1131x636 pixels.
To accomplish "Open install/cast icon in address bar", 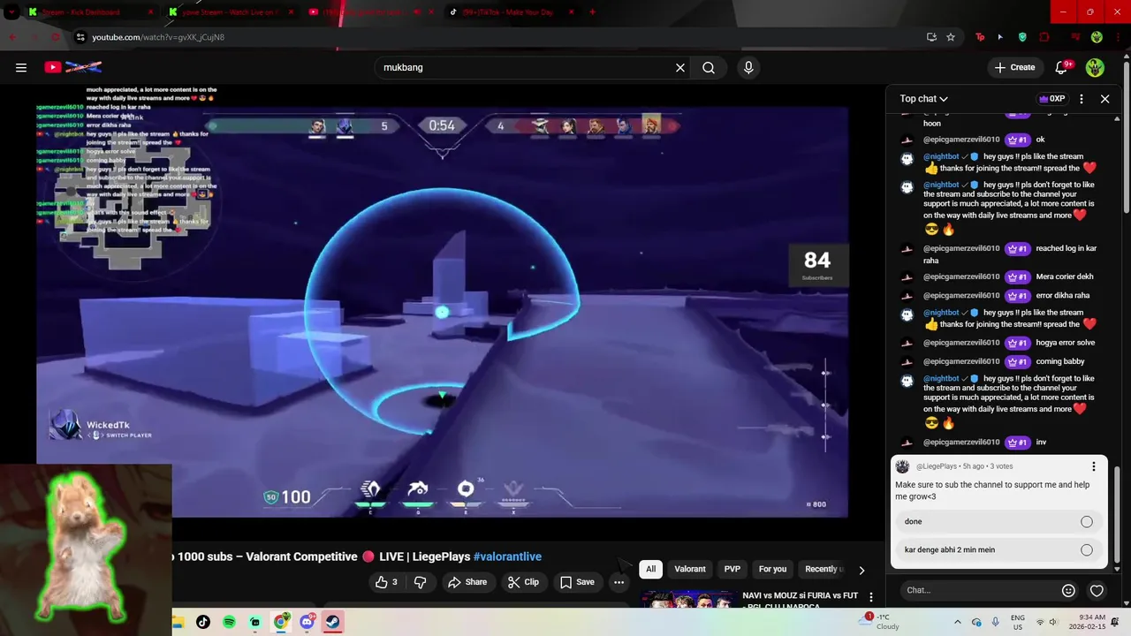I will (931, 37).
